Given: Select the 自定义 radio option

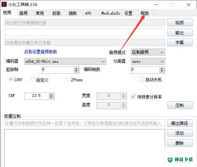Looking at the screenshot, I should tap(32, 80).
